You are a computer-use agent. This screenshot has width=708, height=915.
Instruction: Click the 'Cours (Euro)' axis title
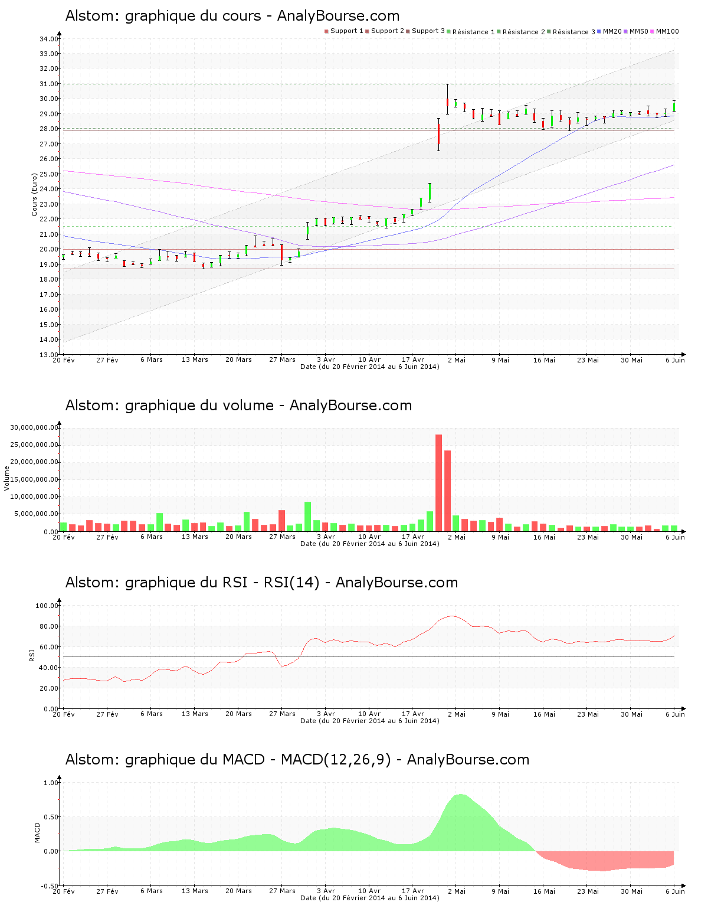click(35, 194)
